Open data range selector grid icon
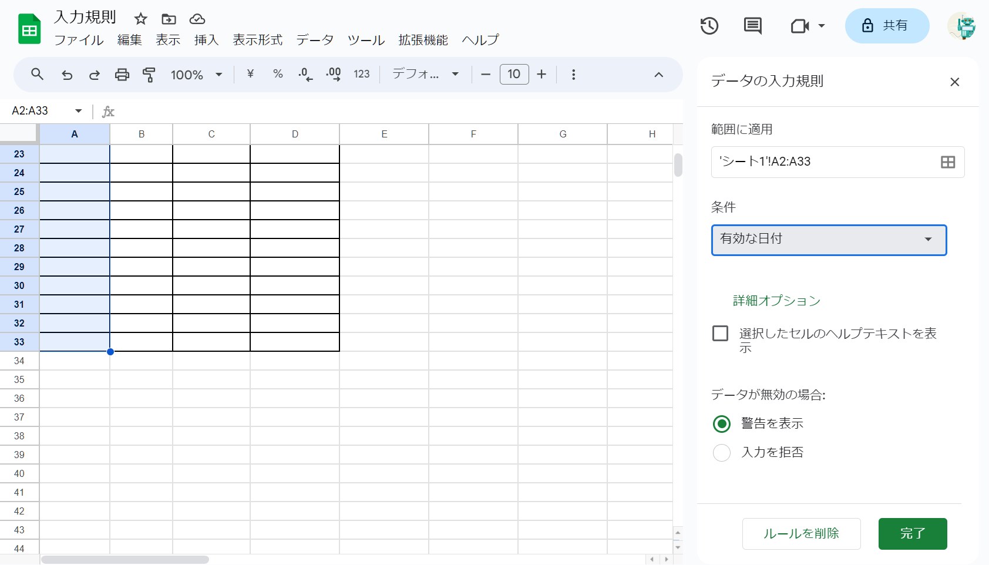989x565 pixels. click(x=948, y=162)
